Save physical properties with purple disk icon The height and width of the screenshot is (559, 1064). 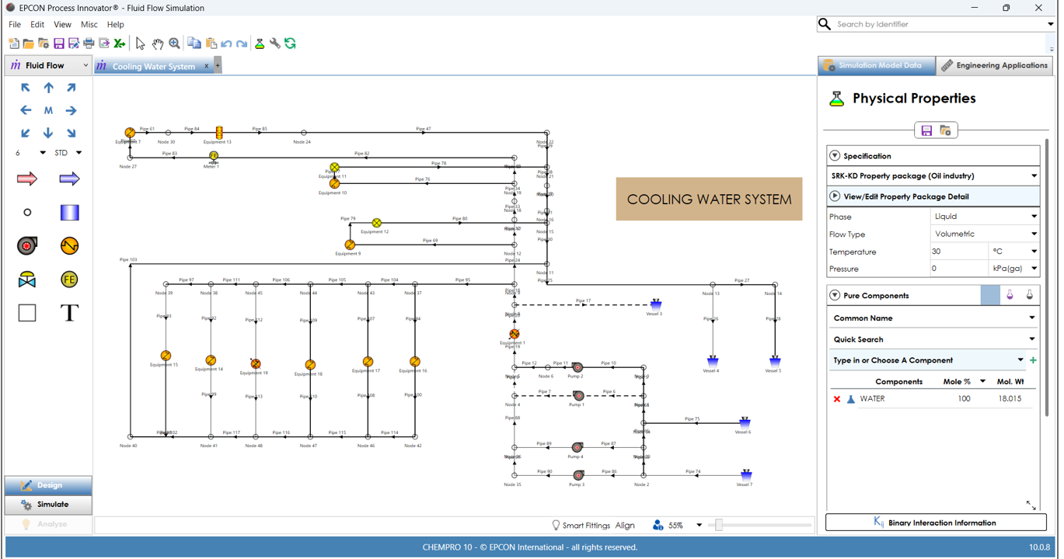point(926,131)
